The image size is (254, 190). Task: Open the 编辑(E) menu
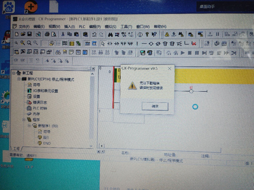[39, 26]
